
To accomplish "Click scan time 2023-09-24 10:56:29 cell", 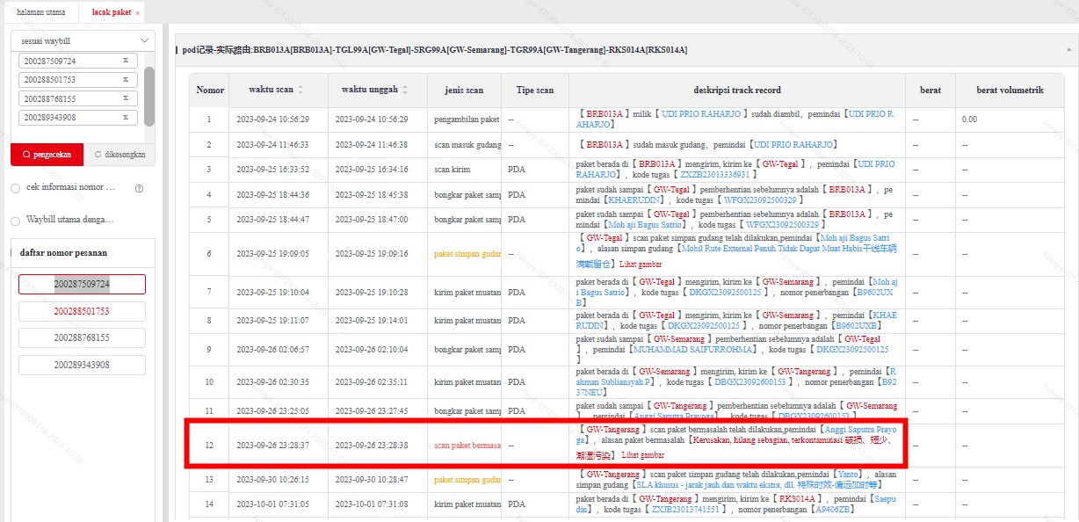I will click(279, 120).
